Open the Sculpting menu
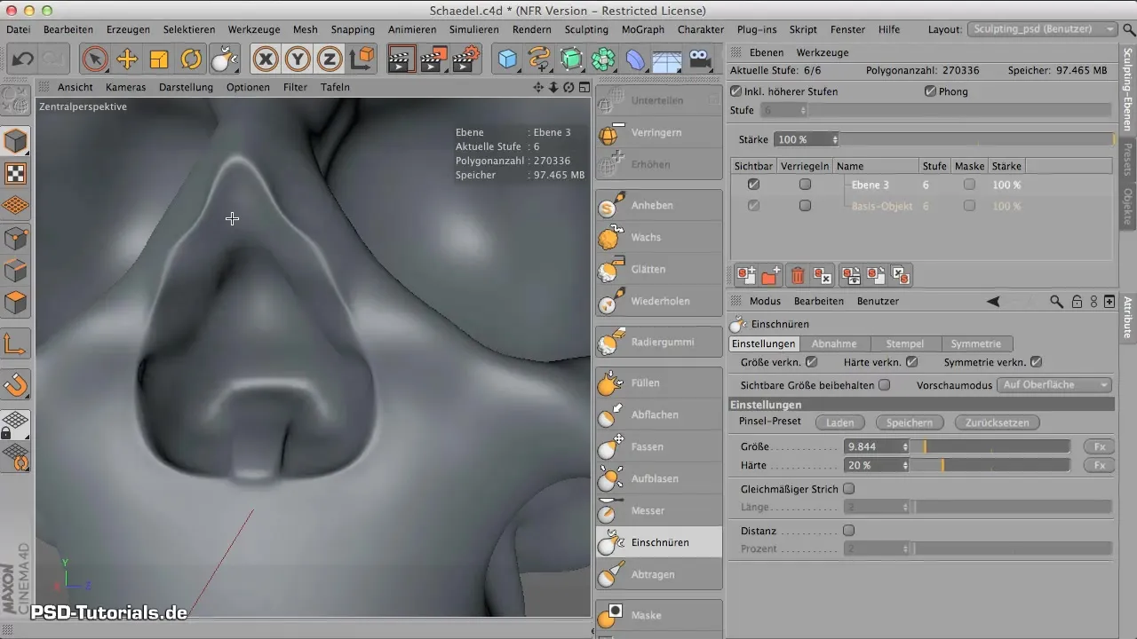Image resolution: width=1137 pixels, height=639 pixels. click(586, 29)
